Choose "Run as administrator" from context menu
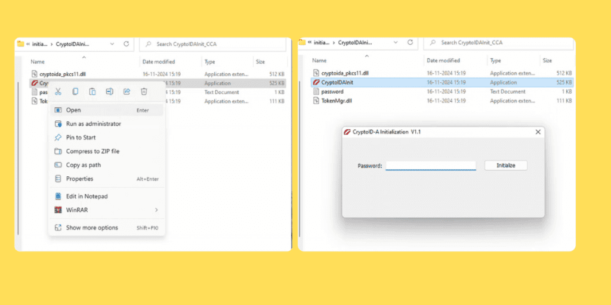Viewport: 611px width, 305px height. click(x=93, y=124)
